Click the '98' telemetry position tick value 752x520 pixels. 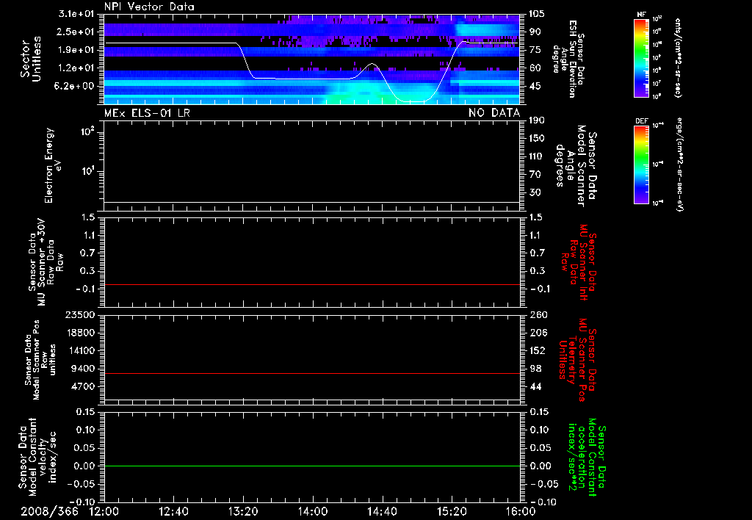click(x=535, y=369)
